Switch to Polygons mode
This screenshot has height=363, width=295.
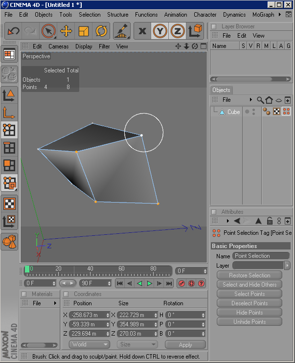9,165
